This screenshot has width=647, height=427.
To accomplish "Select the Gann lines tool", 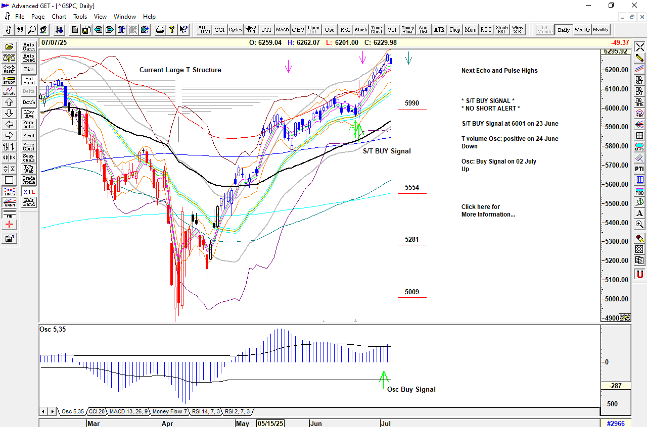I will click(9, 203).
